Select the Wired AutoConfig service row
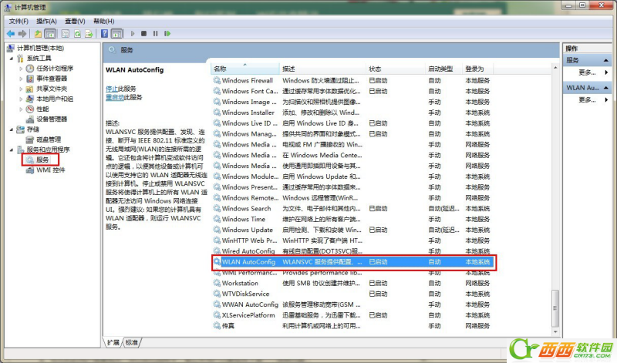 click(x=352, y=251)
